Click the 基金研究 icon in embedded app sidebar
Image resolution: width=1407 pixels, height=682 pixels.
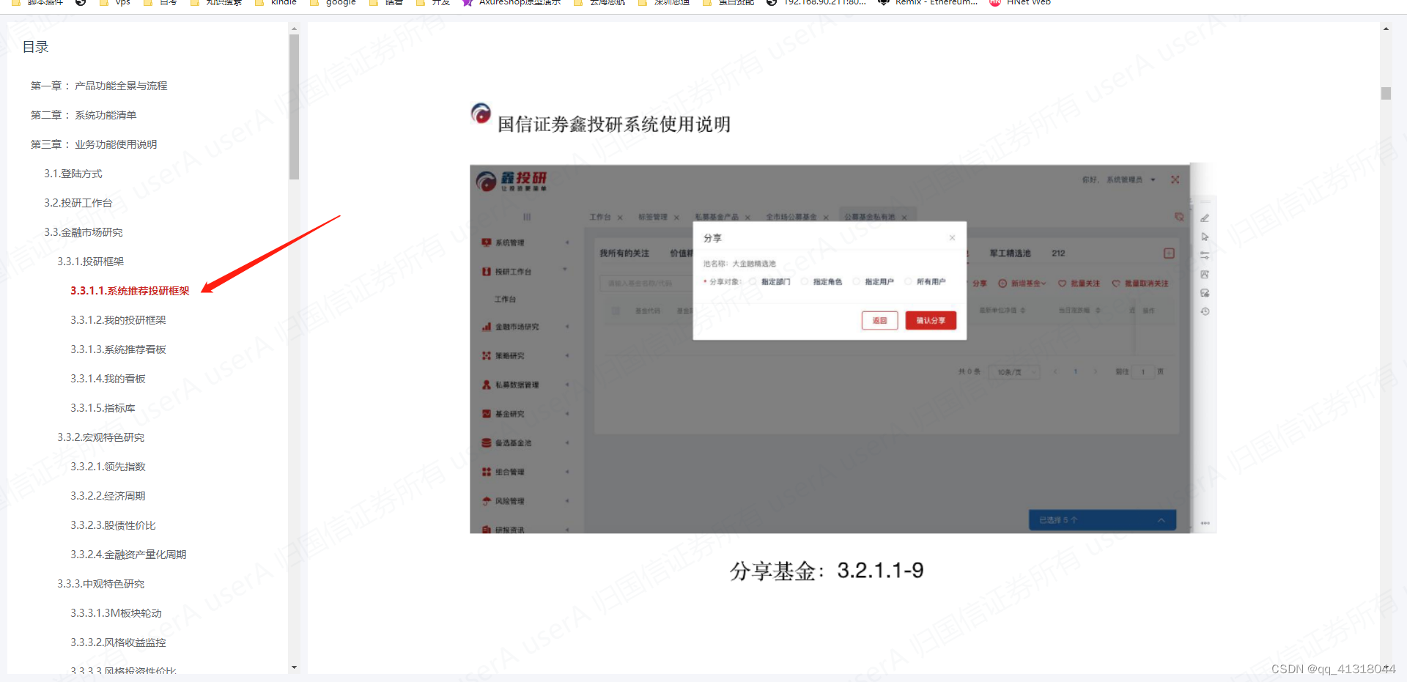486,414
